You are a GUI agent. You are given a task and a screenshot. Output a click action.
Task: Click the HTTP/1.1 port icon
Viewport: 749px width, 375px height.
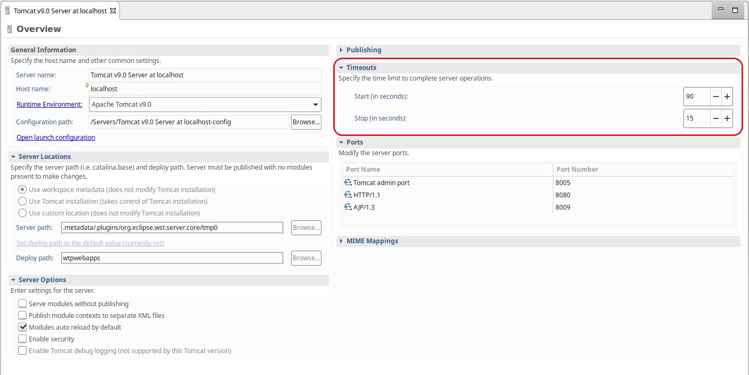[348, 195]
